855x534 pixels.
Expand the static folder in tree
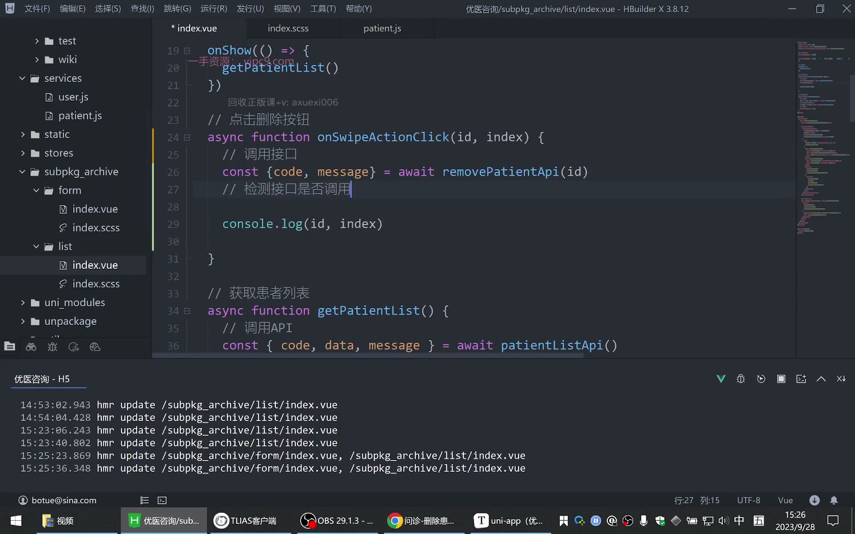click(23, 134)
